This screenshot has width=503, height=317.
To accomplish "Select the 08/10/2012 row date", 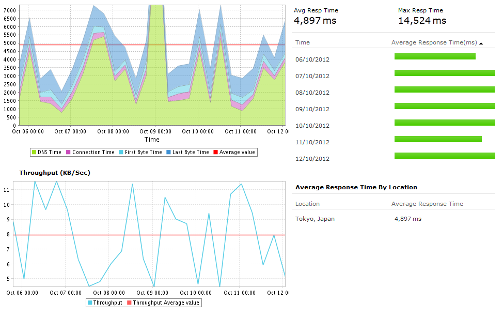I will (x=312, y=93).
